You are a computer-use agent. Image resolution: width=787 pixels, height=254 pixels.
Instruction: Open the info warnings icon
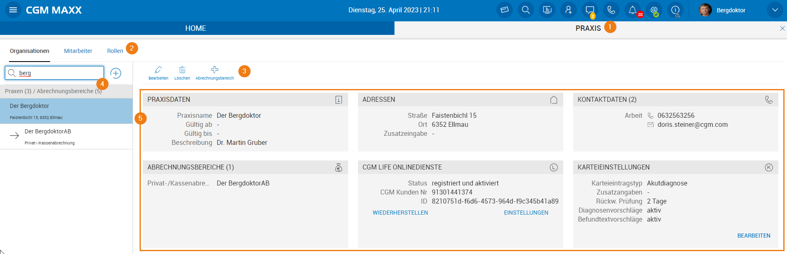[675, 10]
